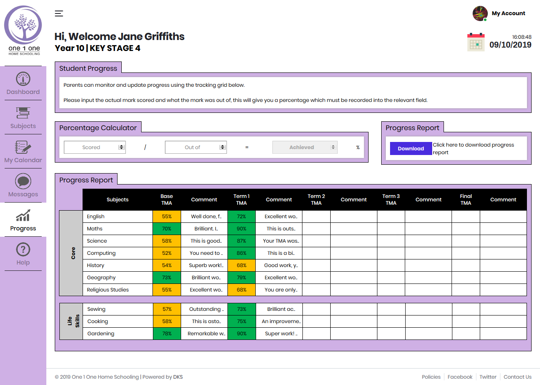Click the Scored field stepper arrows
Image resolution: width=540 pixels, height=385 pixels.
point(121,147)
